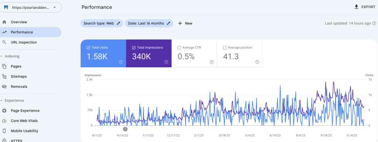Click the 1.58K total clicks value

[x=97, y=57]
